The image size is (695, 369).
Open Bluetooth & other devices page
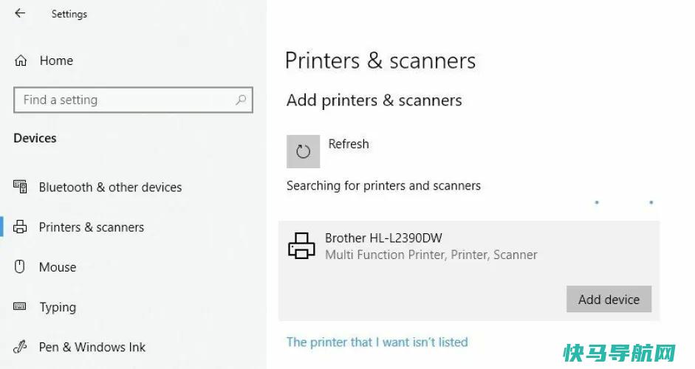click(x=110, y=187)
